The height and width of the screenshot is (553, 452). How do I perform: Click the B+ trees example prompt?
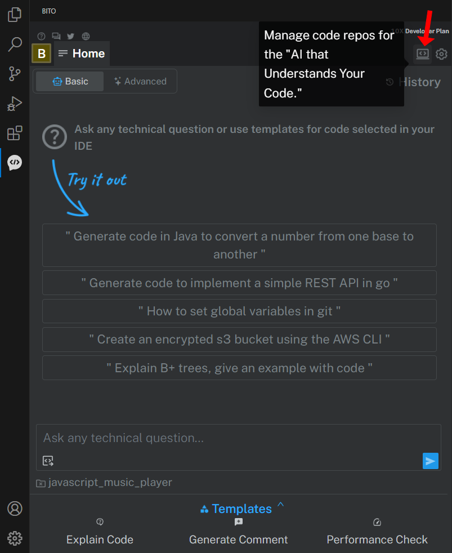[x=239, y=368]
